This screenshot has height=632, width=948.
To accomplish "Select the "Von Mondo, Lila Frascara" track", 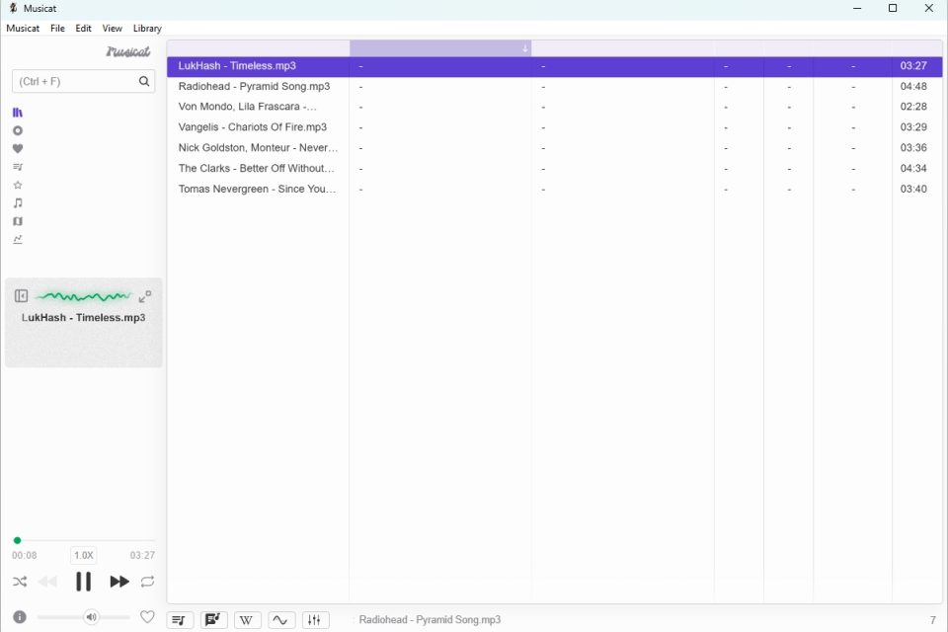I will pyautogui.click(x=554, y=107).
